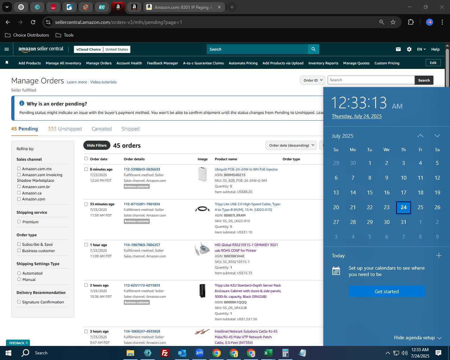Viewport: 450px width, 360px height.
Task: Open Manage All Inventory menu item
Action: click(x=63, y=63)
